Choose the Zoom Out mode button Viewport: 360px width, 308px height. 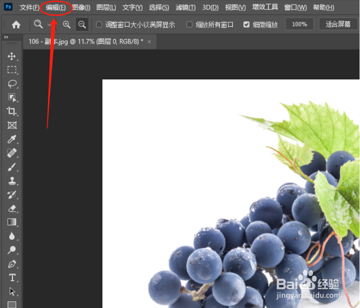(82, 24)
